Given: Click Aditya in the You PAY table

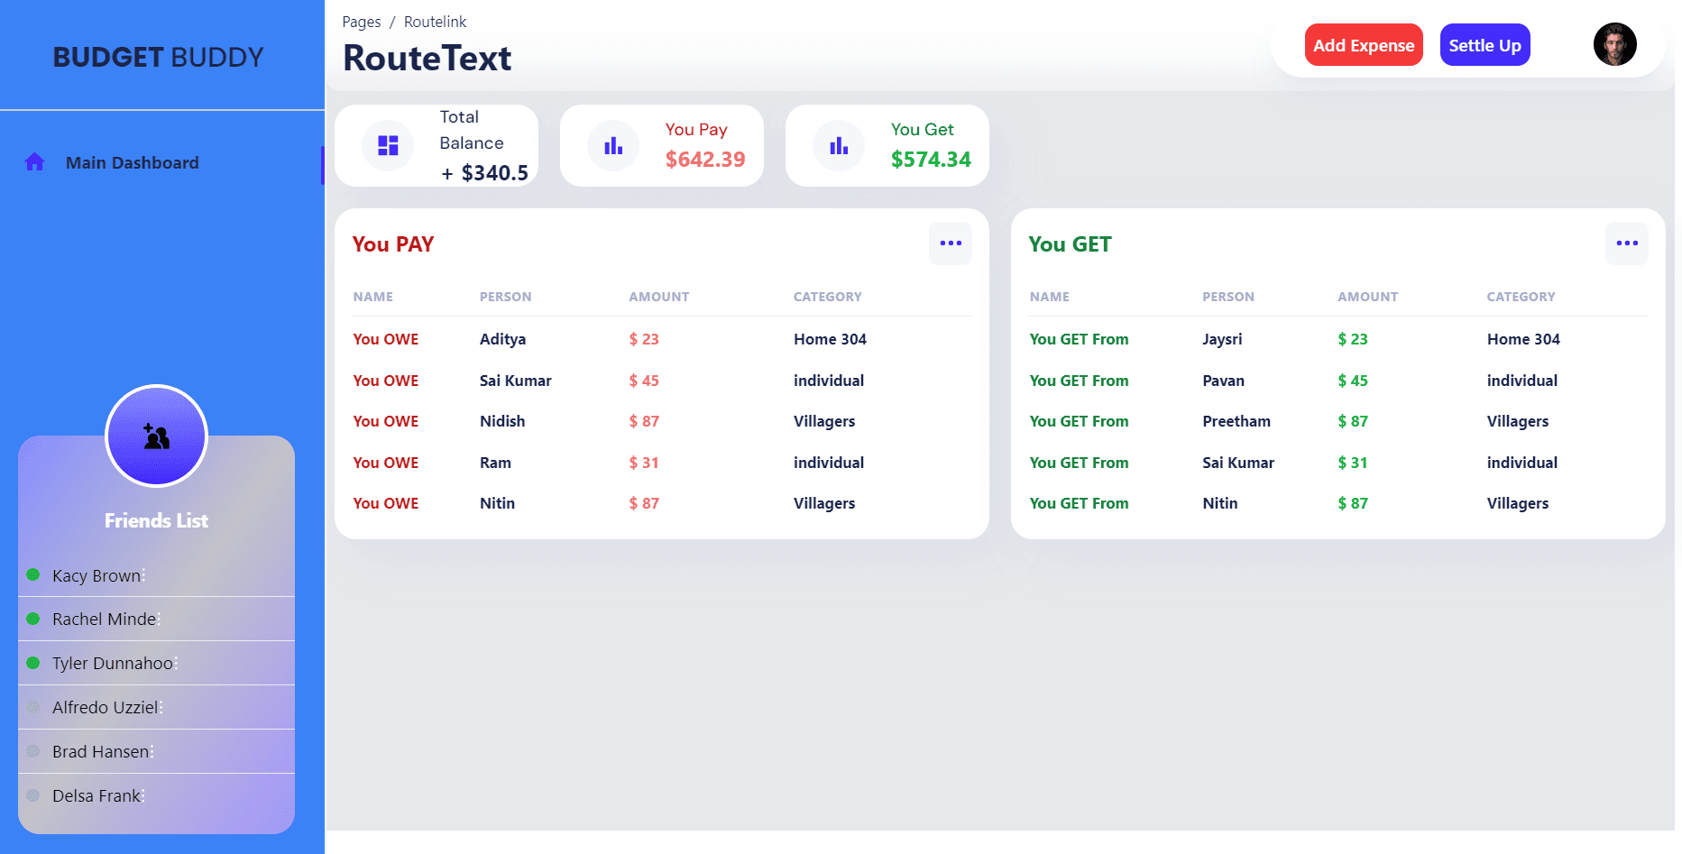Looking at the screenshot, I should tap(502, 339).
